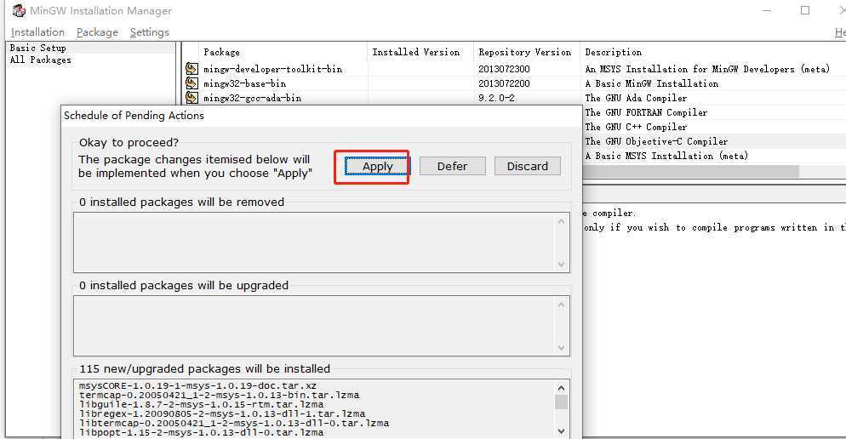Mark the mingw32-base-bin package checkbox icon
Viewport: 846px width, 439px height.
(191, 83)
